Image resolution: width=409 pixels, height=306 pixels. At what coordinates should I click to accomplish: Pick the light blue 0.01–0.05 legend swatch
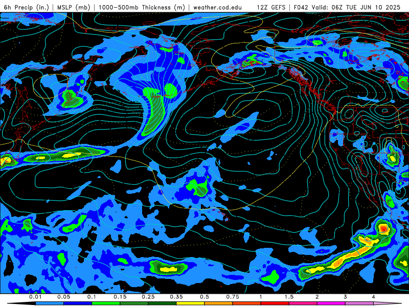click(49, 303)
